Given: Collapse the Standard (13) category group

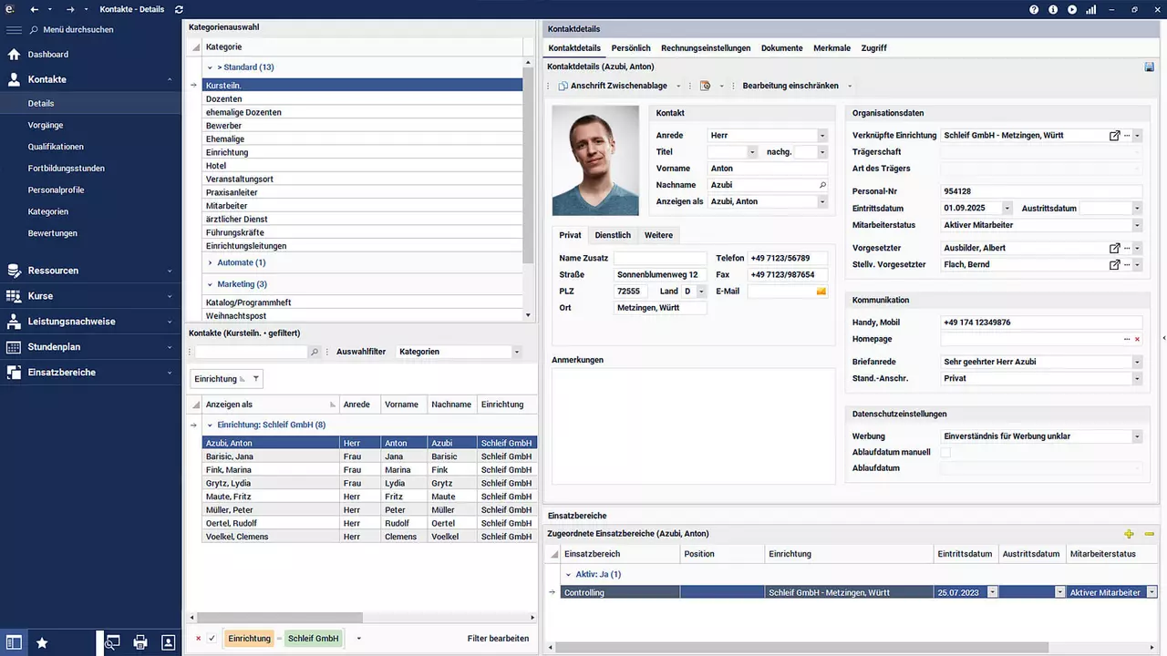Looking at the screenshot, I should (210, 67).
